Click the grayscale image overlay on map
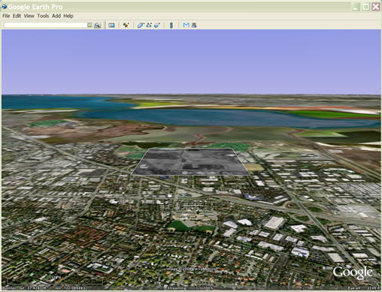The image size is (382, 292). click(190, 161)
